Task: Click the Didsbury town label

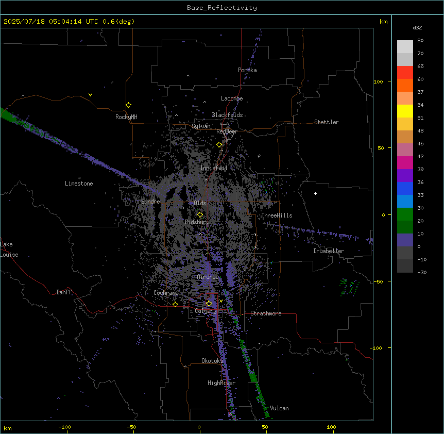Action: 197,222
